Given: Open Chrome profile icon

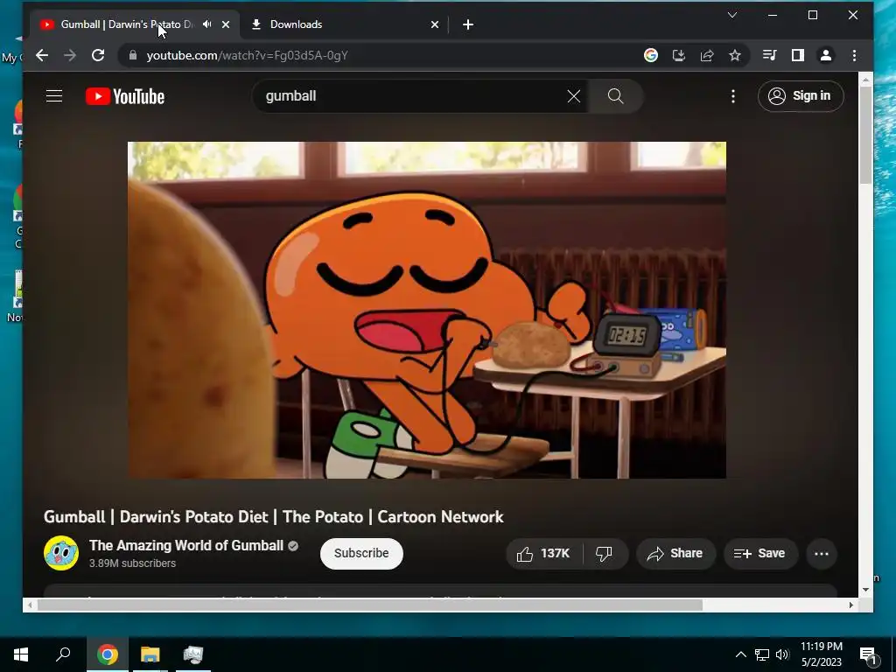Looking at the screenshot, I should pyautogui.click(x=826, y=55).
